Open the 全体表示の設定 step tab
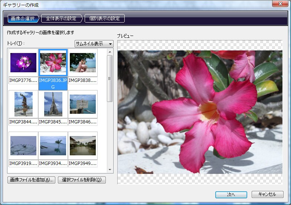The height and width of the screenshot is (205, 291). coord(62,19)
